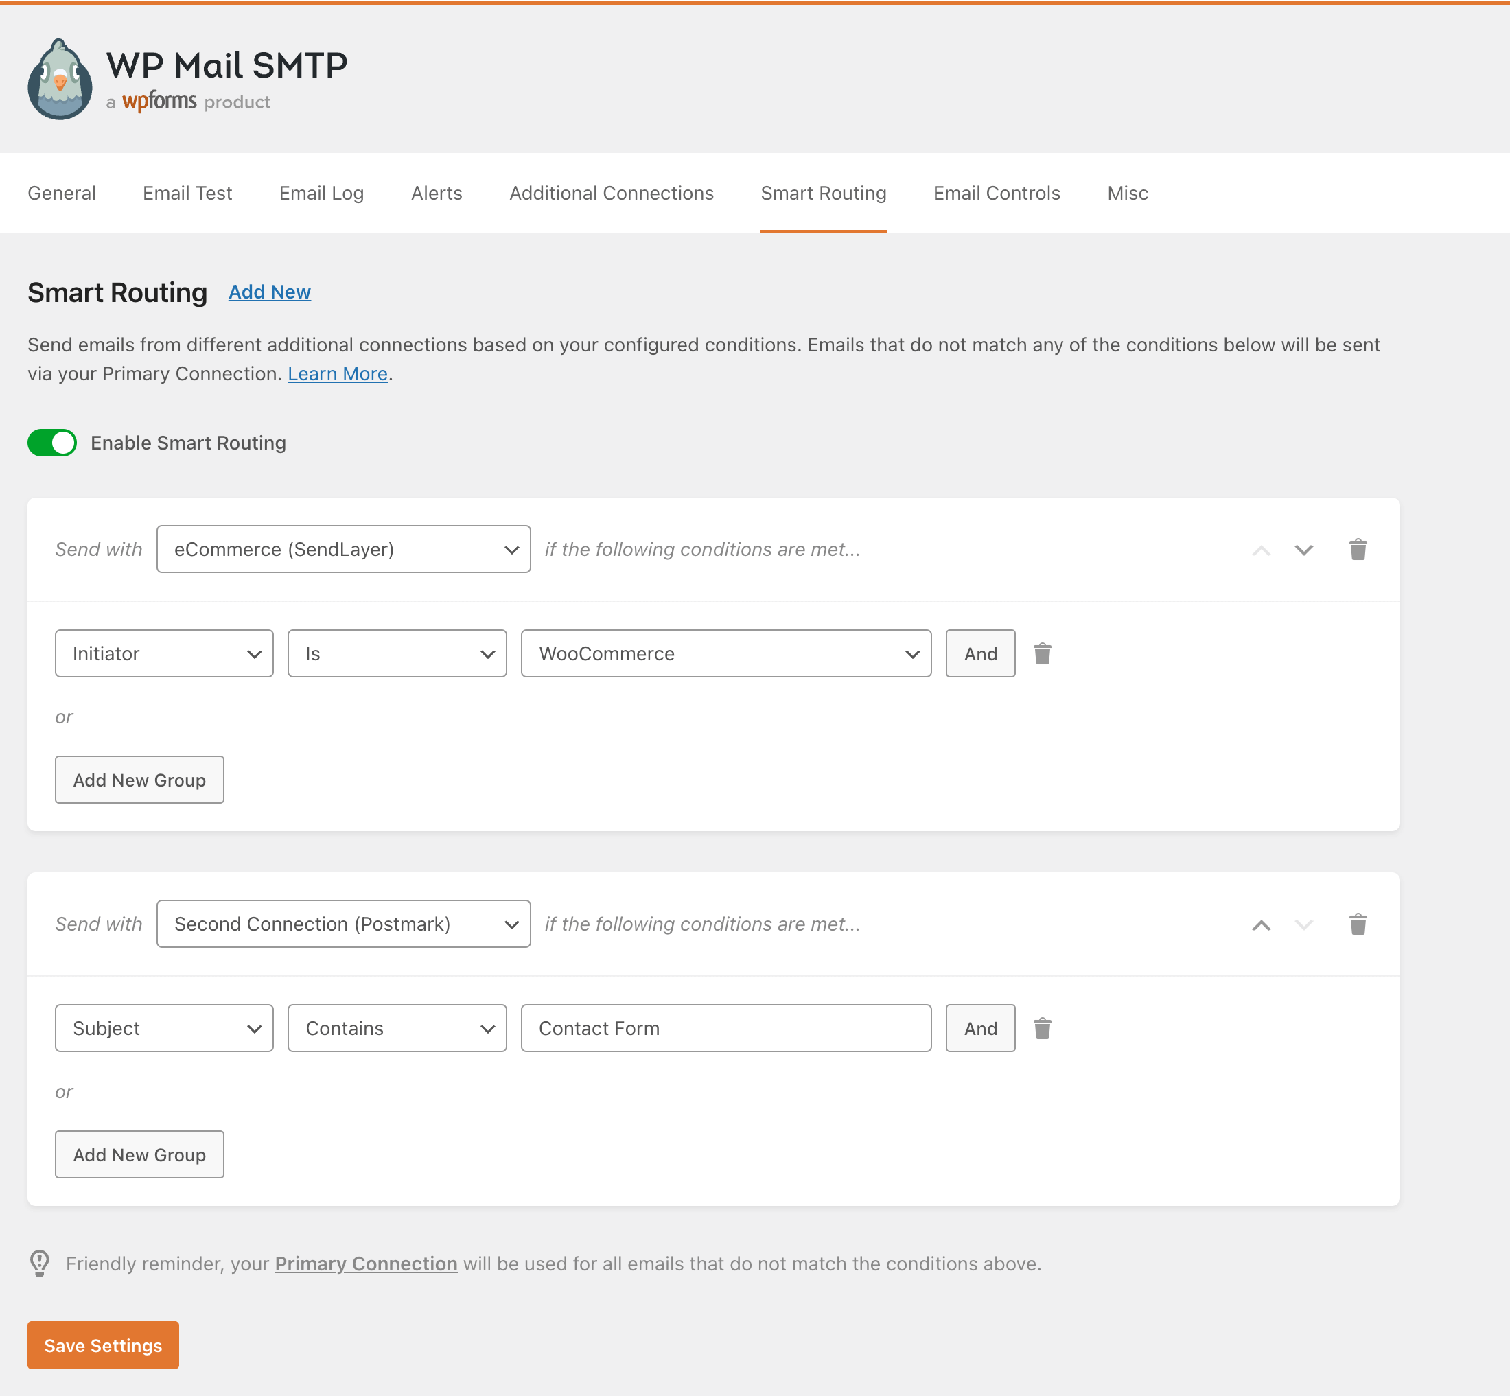Viewport: 1510px width, 1396px height.
Task: Go to the Additional Connections tab
Action: 611,194
